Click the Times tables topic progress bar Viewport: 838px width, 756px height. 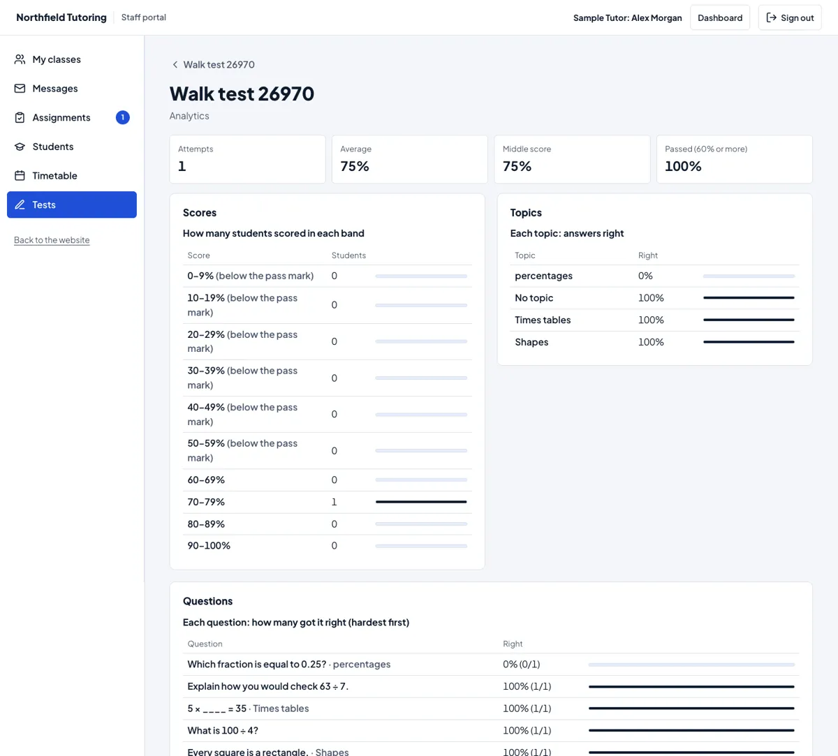click(749, 320)
